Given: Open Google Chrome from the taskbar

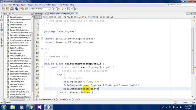Looking at the screenshot, I should pyautogui.click(x=30, y=107).
